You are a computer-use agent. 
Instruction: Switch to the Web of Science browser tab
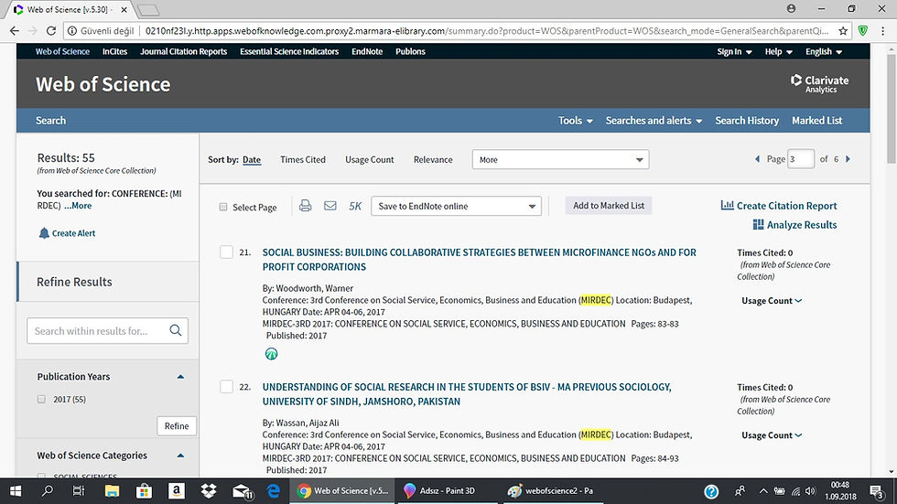68,10
